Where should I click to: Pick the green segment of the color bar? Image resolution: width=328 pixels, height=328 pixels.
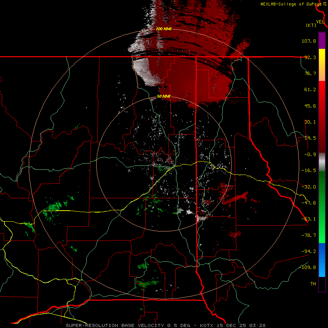322,207
